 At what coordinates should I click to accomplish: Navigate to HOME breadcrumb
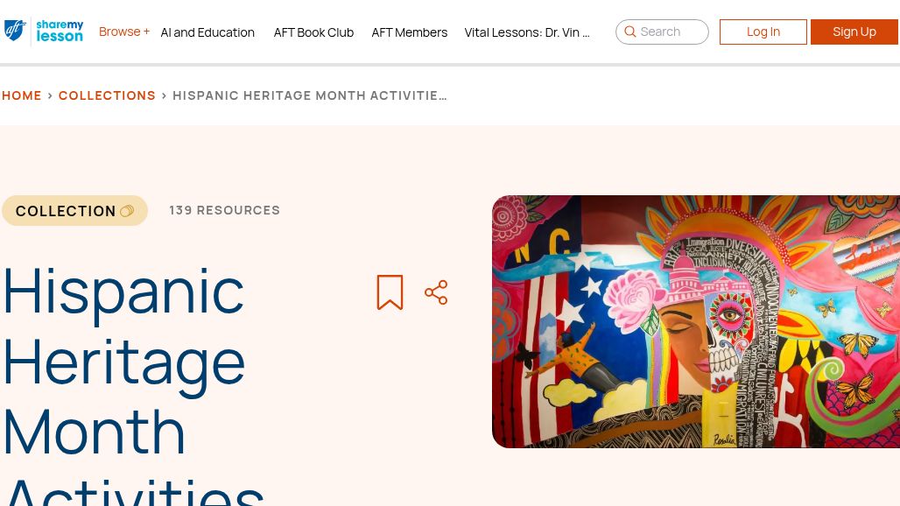coord(22,95)
